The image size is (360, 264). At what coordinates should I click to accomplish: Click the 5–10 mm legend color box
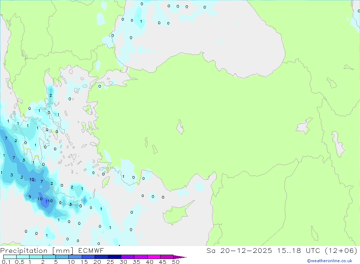tap(62, 257)
